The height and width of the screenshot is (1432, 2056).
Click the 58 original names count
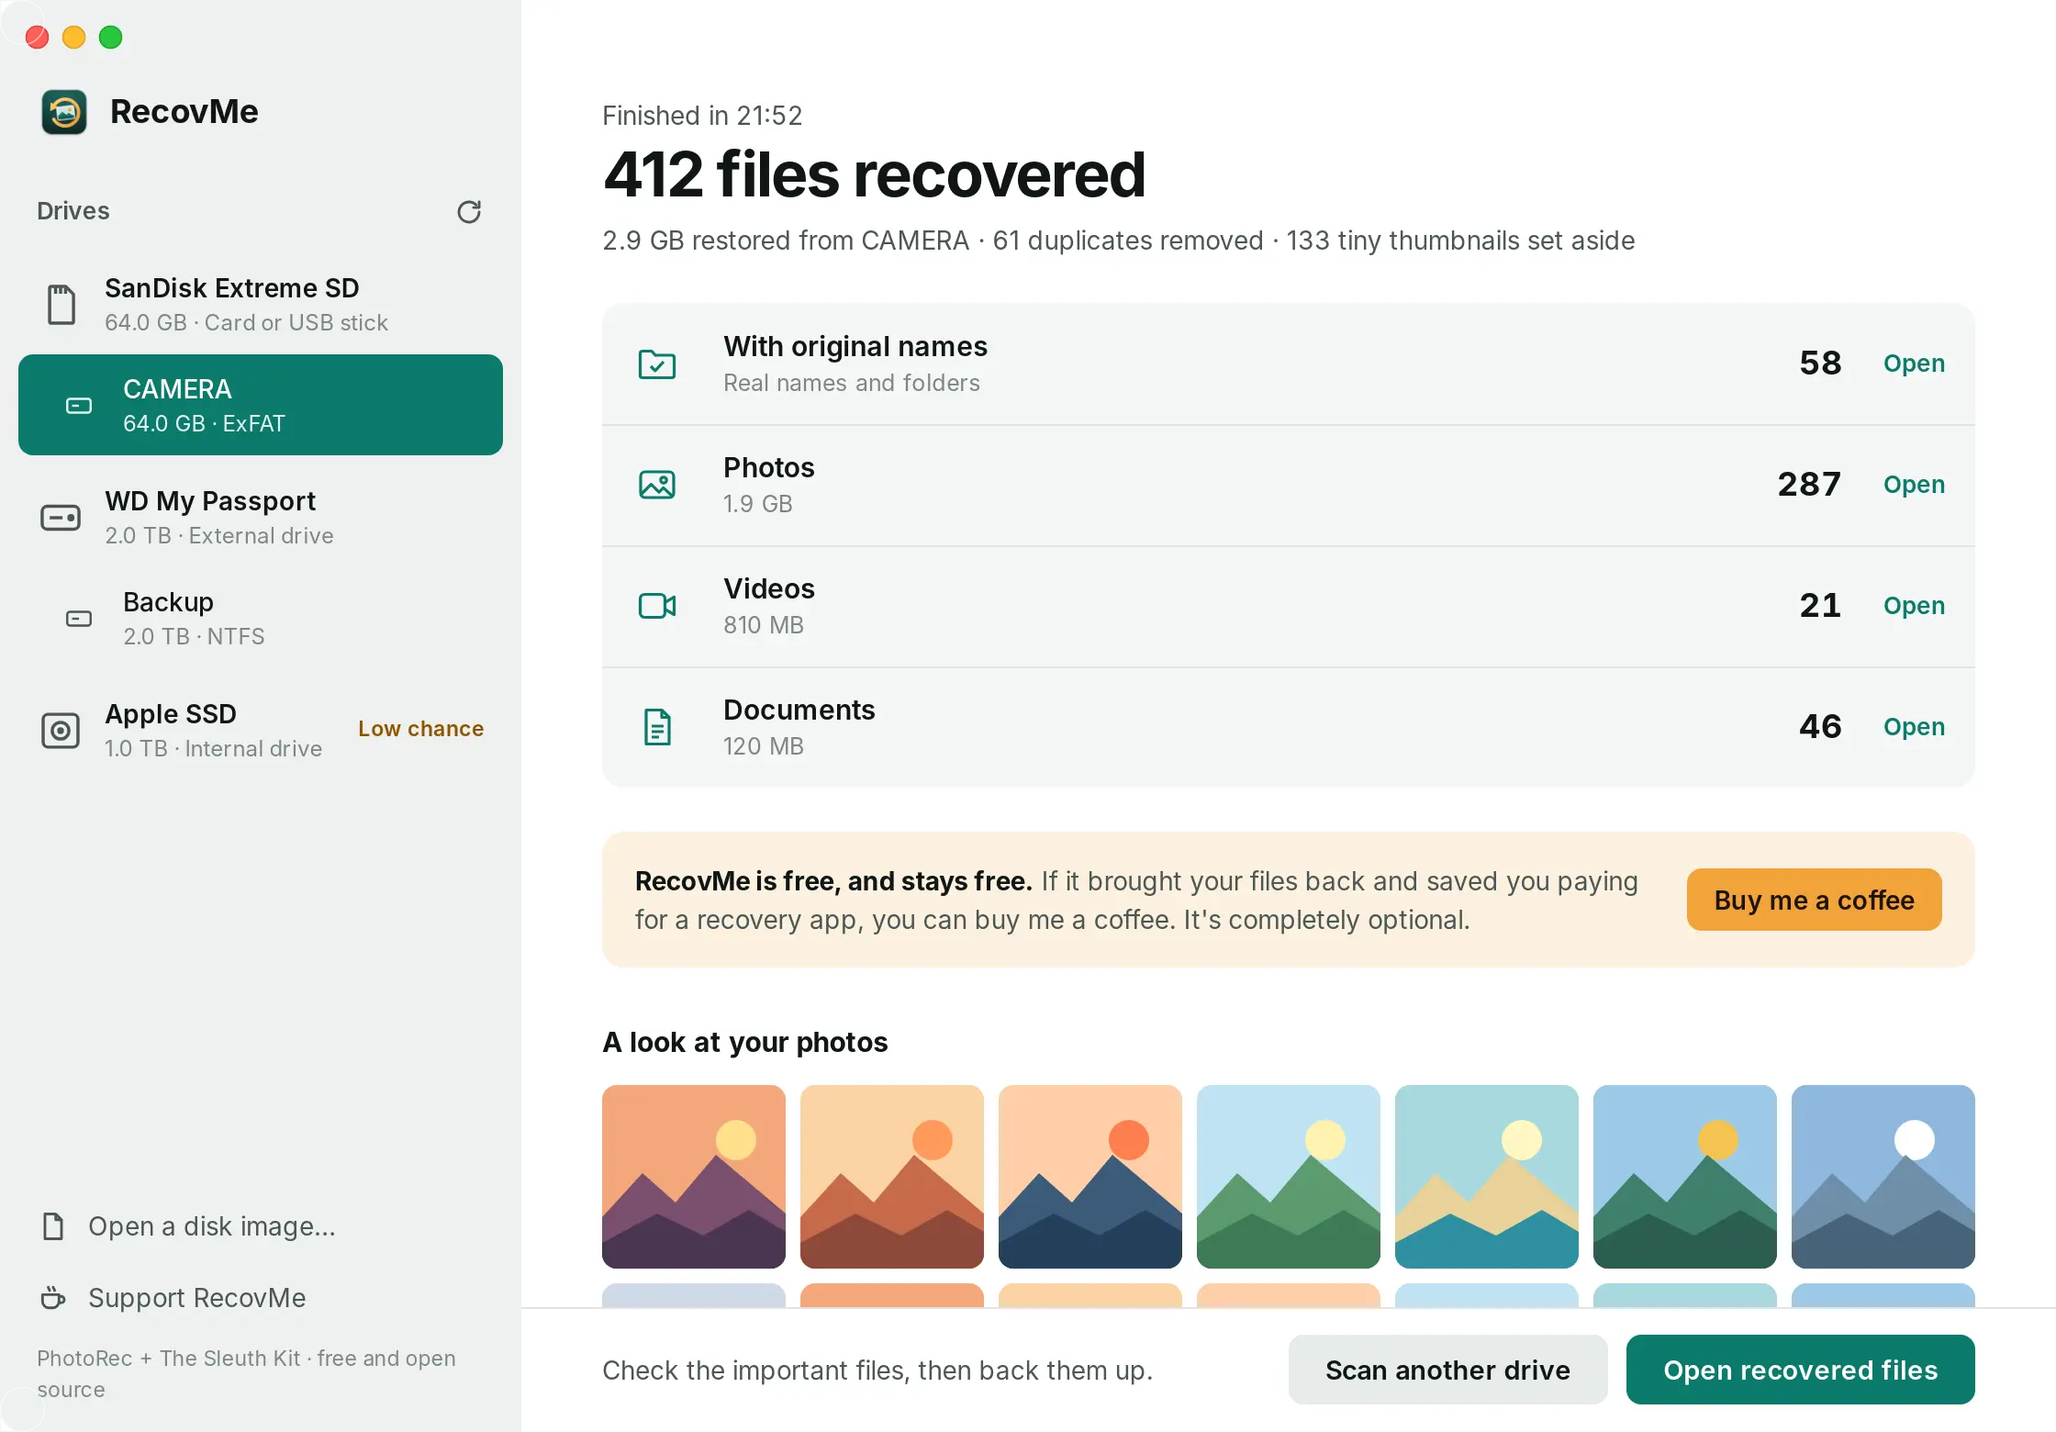(1820, 364)
